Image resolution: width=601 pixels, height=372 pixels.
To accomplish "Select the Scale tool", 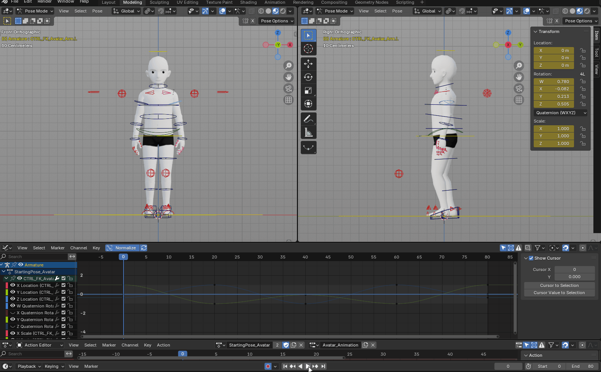I will [308, 90].
